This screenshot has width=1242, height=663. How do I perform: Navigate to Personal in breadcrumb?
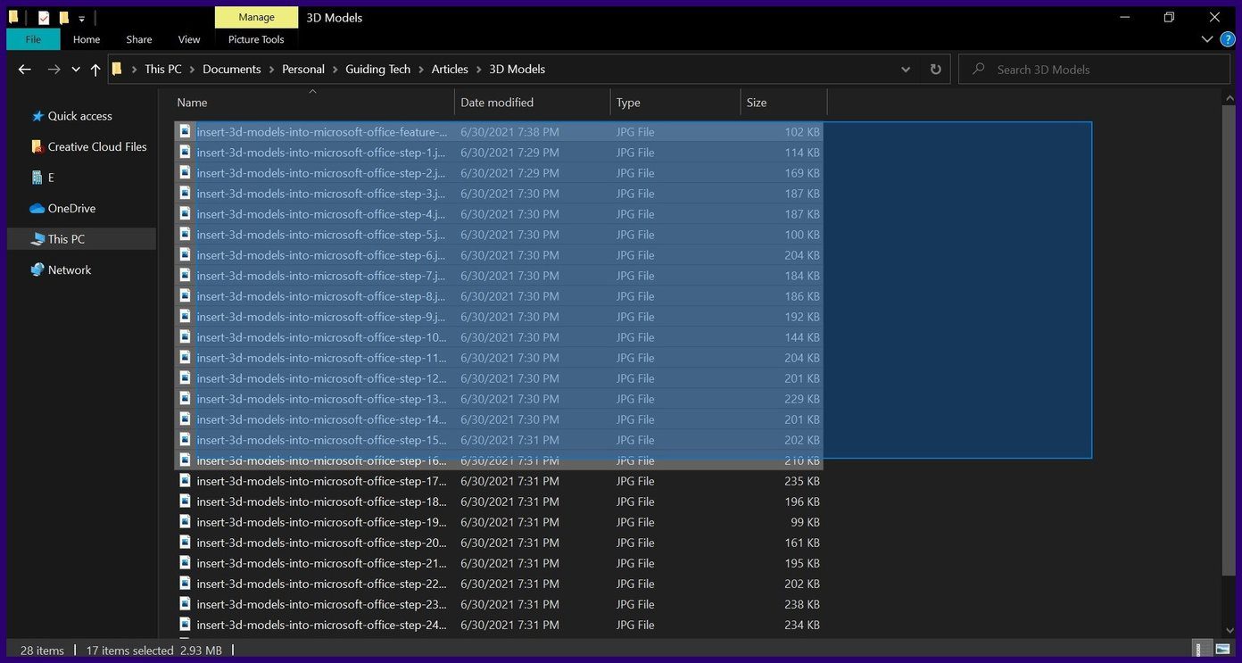coord(303,70)
